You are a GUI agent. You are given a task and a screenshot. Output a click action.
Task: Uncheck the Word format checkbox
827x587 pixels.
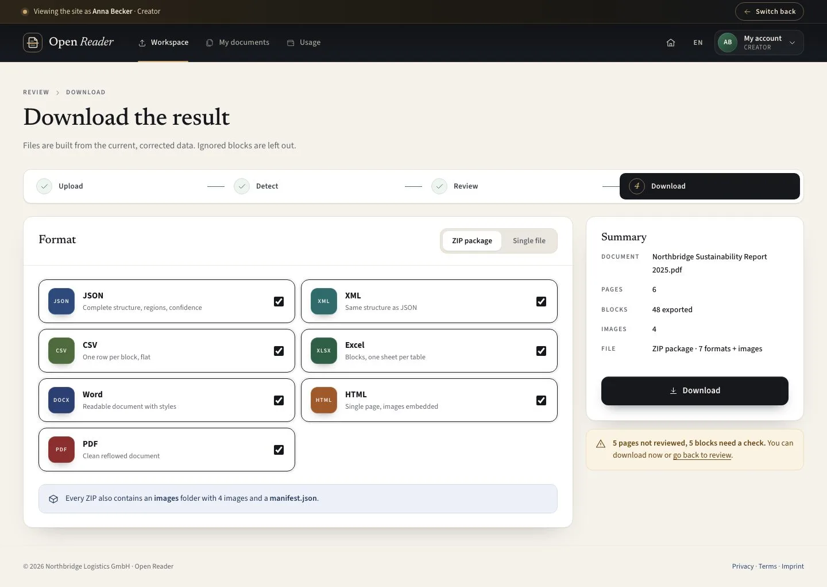(x=279, y=400)
